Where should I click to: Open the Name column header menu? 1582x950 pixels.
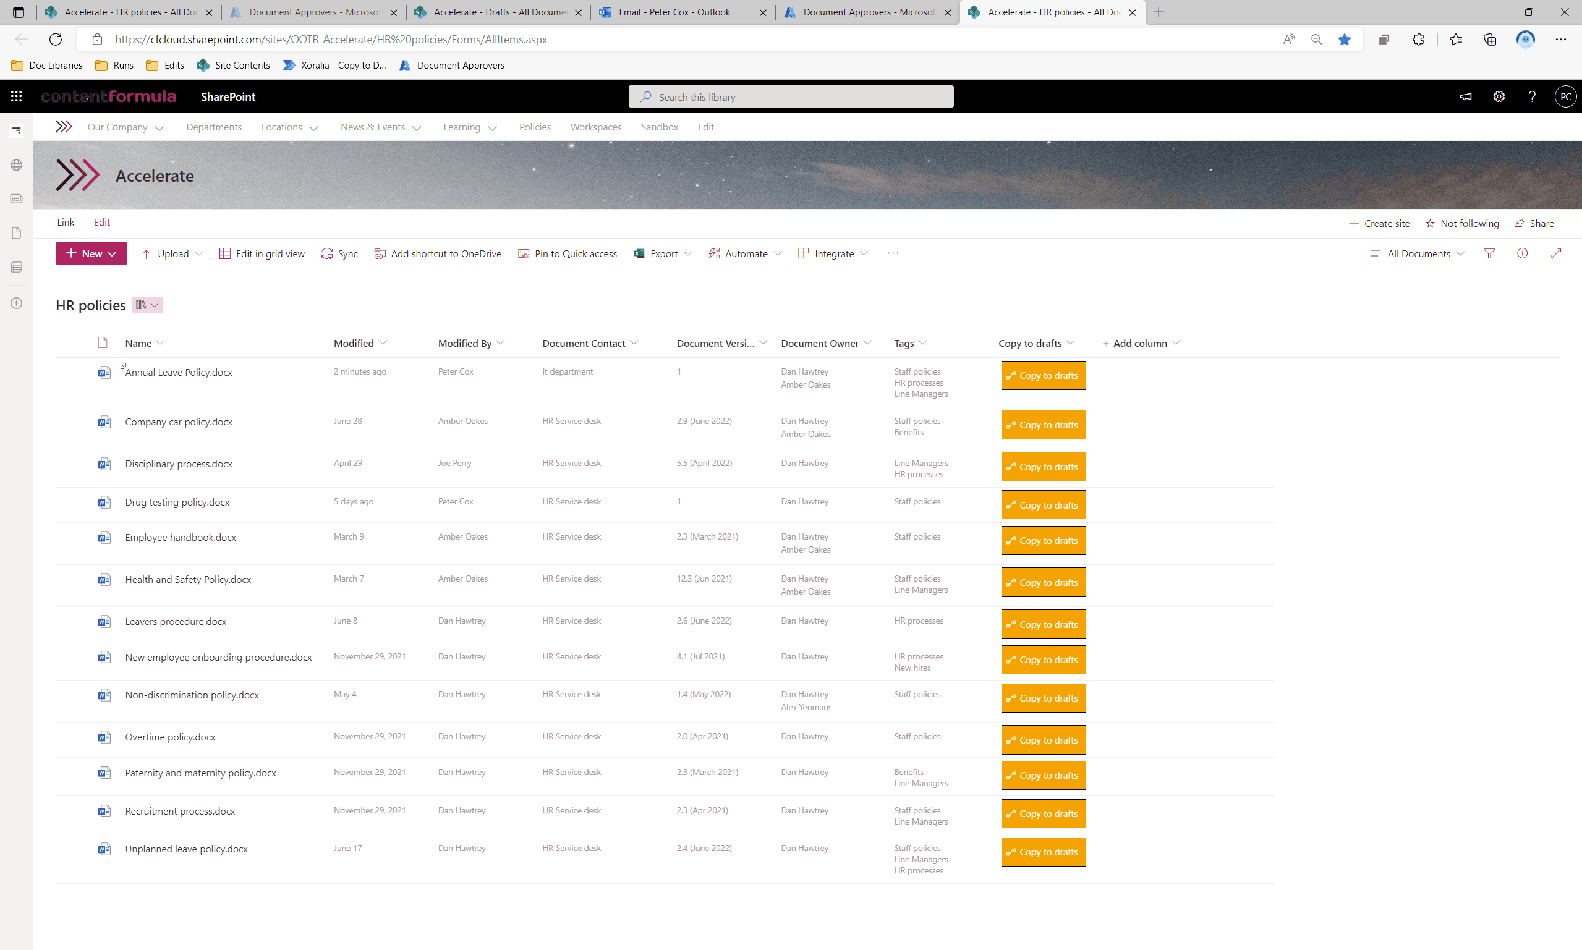145,343
